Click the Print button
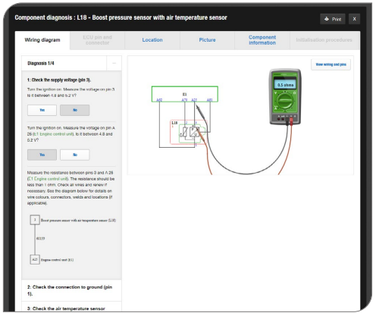This screenshot has height=313, width=376. point(333,19)
